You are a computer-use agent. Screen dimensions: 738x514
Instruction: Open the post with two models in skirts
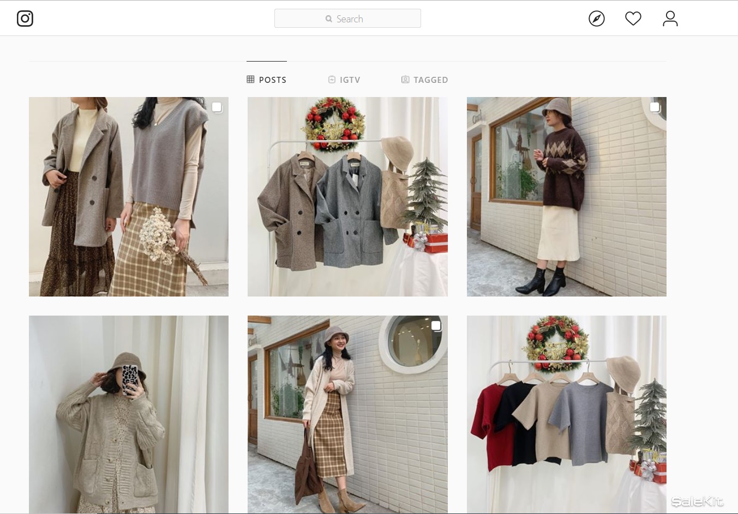(x=128, y=196)
